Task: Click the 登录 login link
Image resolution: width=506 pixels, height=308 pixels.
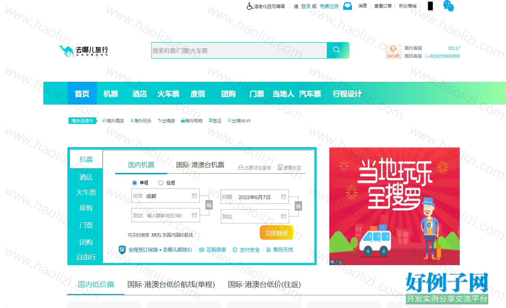Action: (306, 6)
